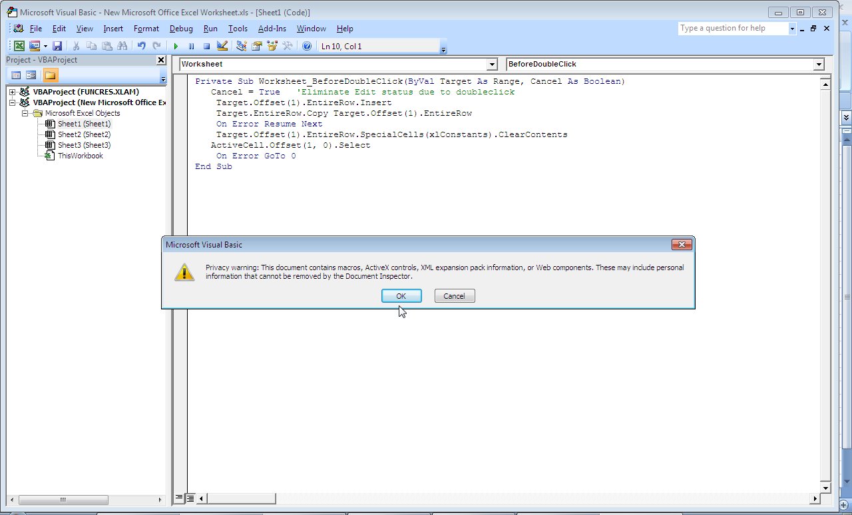Screen dimensions: 852x515
Task: Run the macro with the green play icon
Action: pos(176,46)
